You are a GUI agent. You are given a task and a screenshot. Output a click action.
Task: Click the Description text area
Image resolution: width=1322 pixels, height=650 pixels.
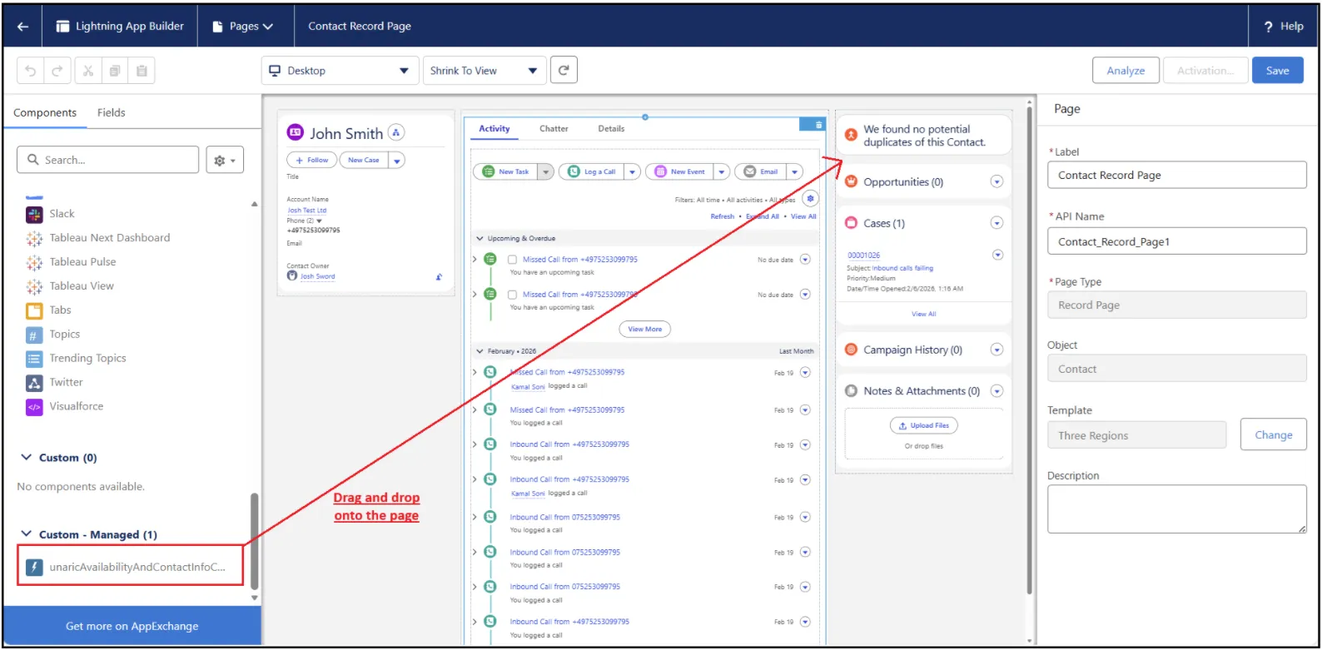point(1177,509)
